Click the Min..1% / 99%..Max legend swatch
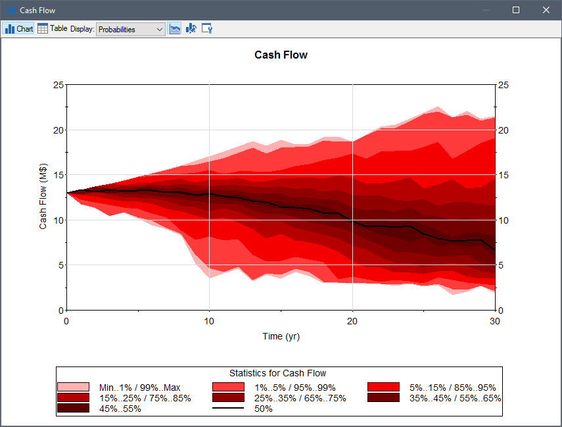This screenshot has height=427, width=562. pos(72,388)
